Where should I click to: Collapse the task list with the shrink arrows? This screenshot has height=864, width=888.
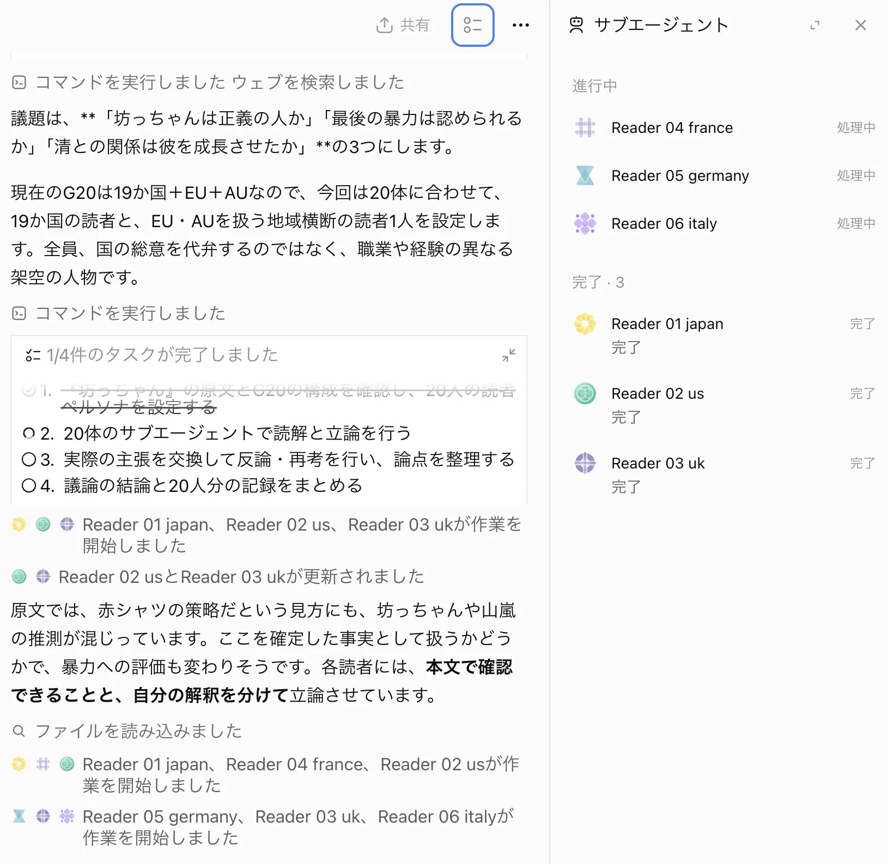click(x=509, y=355)
